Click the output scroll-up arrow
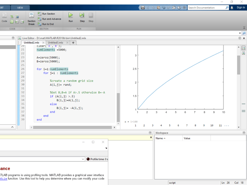This screenshot has height=185, width=247. [239, 47]
